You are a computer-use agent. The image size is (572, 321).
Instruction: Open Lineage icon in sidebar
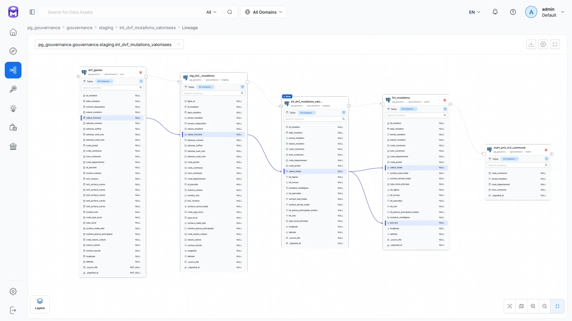[x=13, y=70]
